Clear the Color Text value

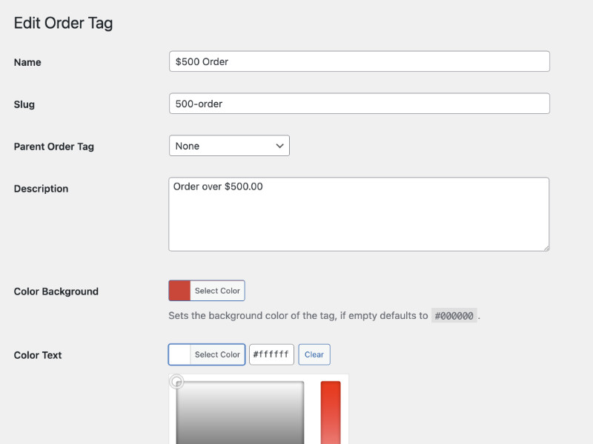(314, 354)
